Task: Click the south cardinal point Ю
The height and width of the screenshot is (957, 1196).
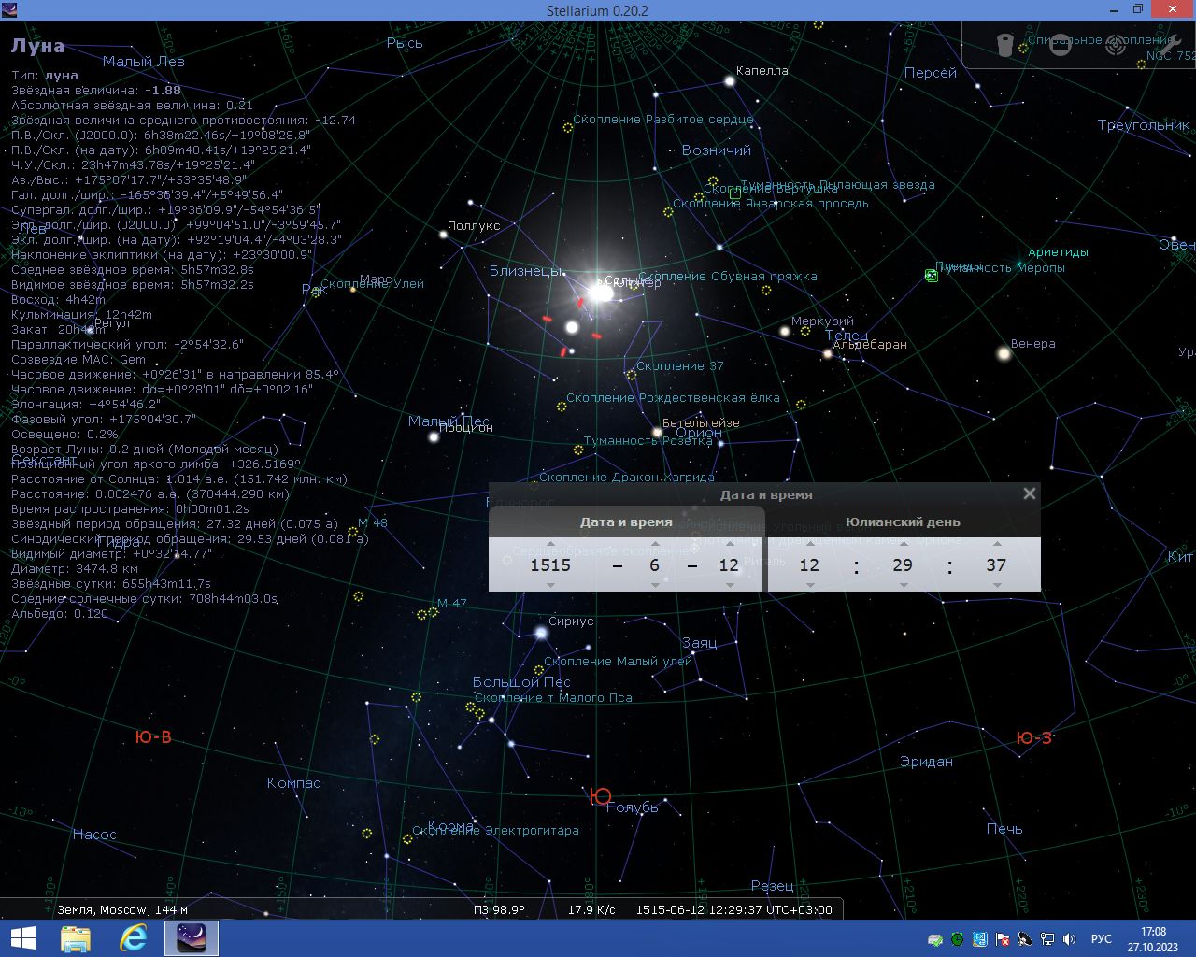Action: (600, 797)
